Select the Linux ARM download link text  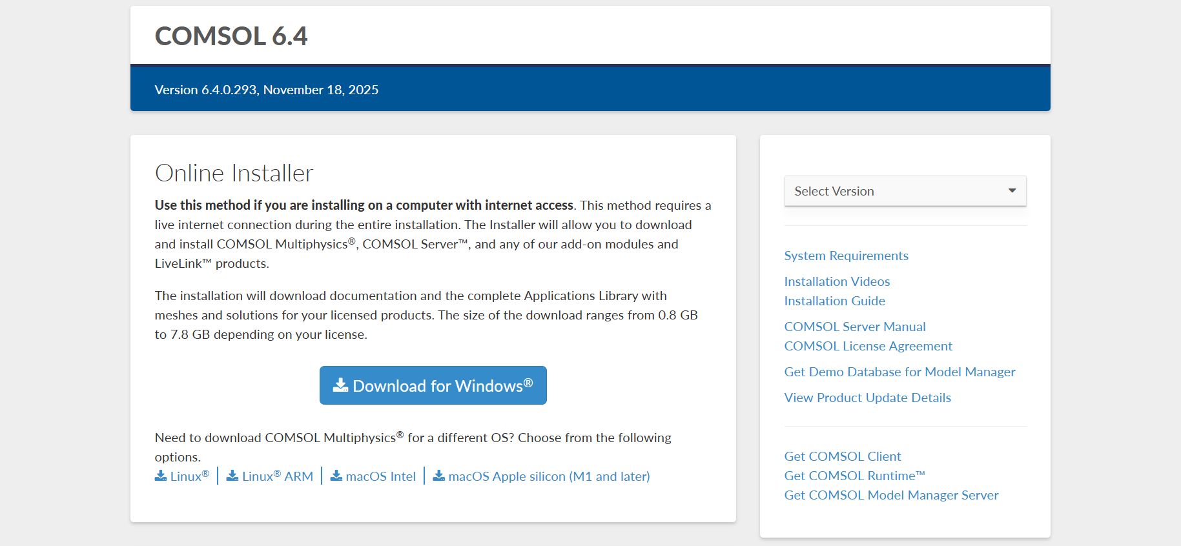tap(278, 476)
